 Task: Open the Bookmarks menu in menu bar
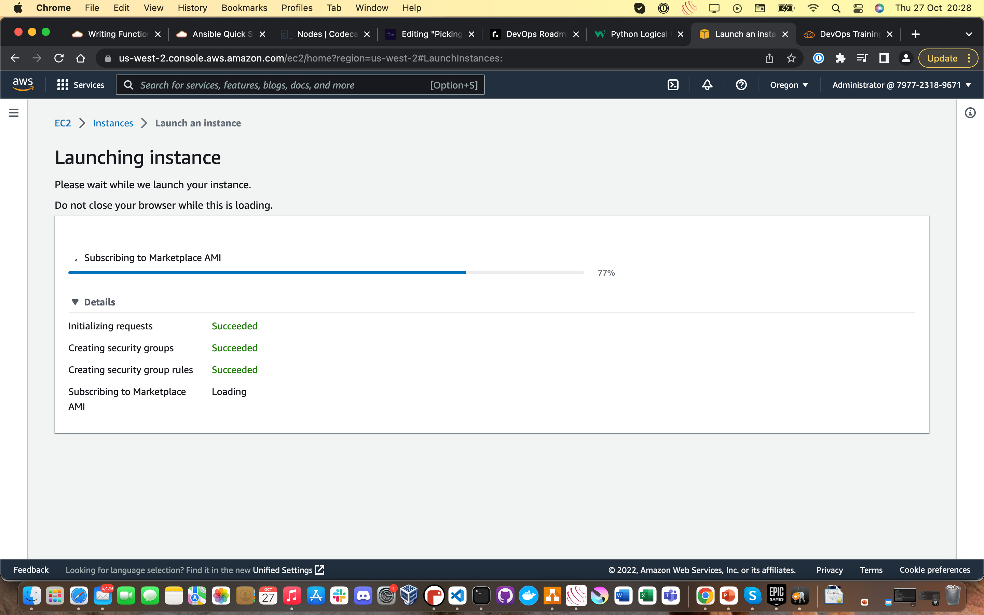pos(244,8)
